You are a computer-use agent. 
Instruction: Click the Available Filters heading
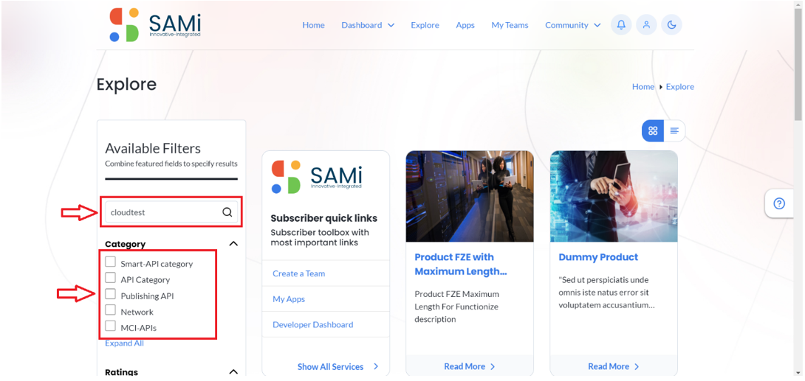click(x=153, y=149)
